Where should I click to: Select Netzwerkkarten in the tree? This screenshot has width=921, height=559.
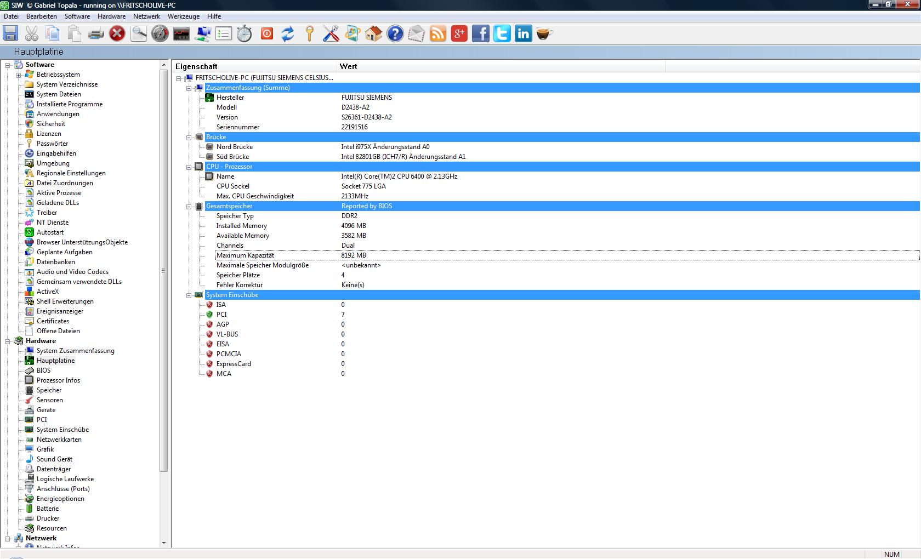(59, 440)
